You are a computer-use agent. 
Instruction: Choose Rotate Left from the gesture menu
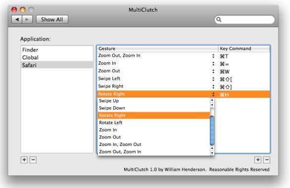[x=154, y=123]
